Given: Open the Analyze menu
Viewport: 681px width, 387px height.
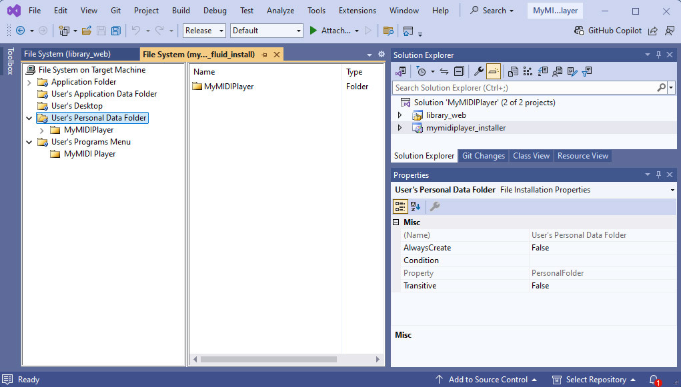Looking at the screenshot, I should 281,11.
